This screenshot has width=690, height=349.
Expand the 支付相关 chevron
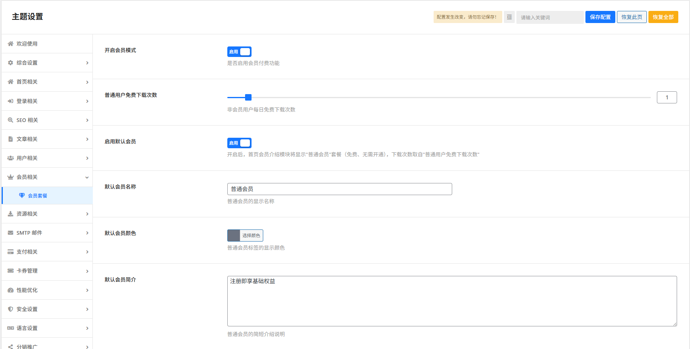(x=87, y=252)
